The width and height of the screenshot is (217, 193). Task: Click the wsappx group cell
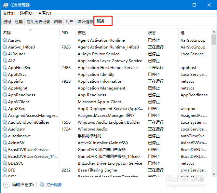188,109
